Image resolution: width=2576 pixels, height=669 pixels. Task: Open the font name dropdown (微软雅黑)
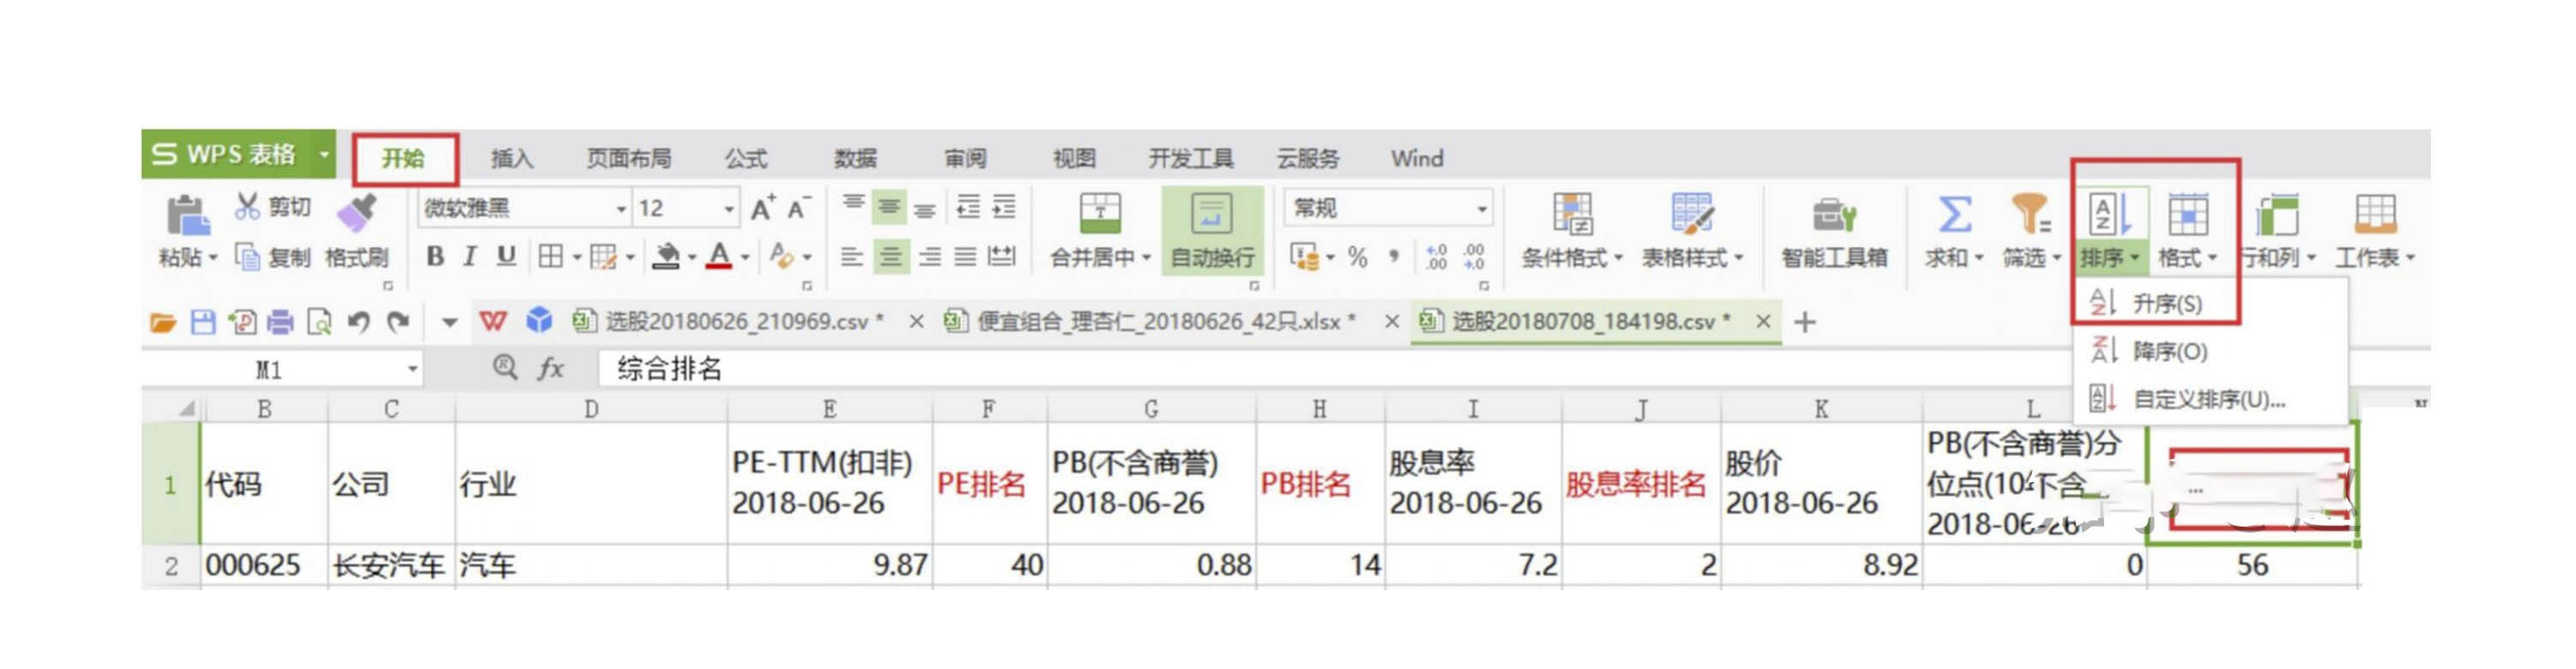(620, 209)
